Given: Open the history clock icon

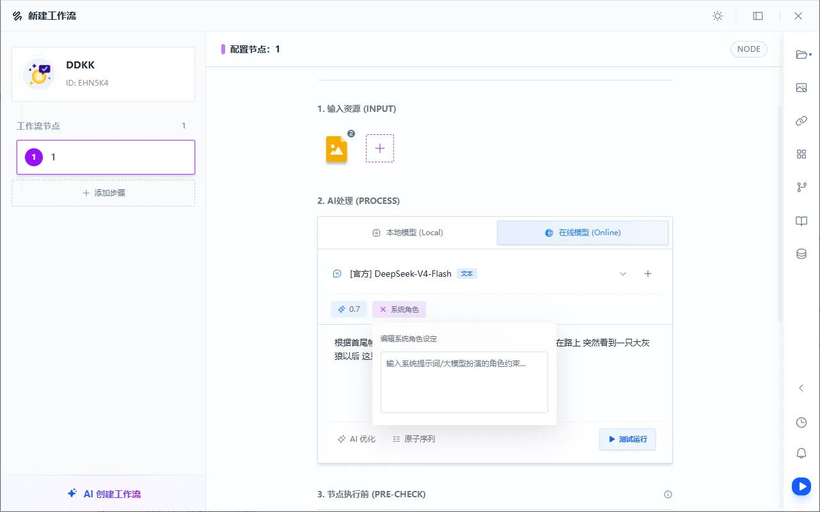Looking at the screenshot, I should (x=801, y=422).
